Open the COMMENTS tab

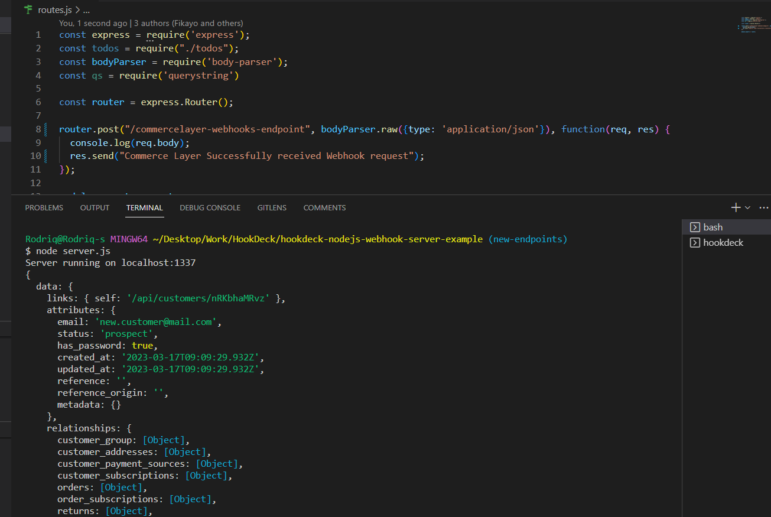[324, 207]
